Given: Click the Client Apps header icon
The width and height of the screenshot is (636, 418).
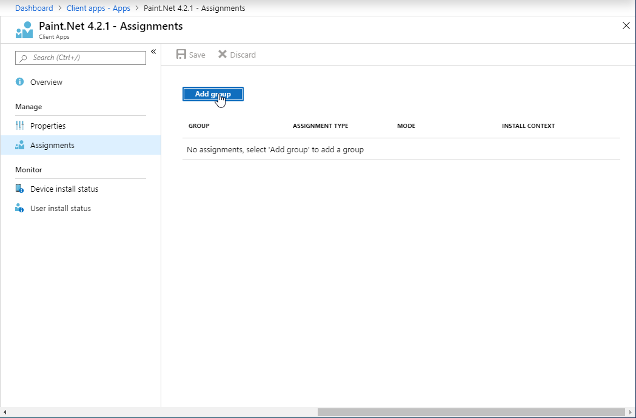Looking at the screenshot, I should tap(24, 30).
